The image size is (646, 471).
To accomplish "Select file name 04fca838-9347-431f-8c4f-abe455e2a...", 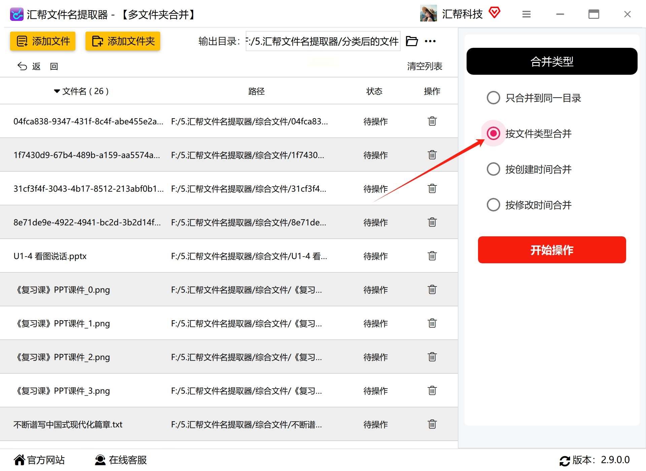I will coord(88,122).
